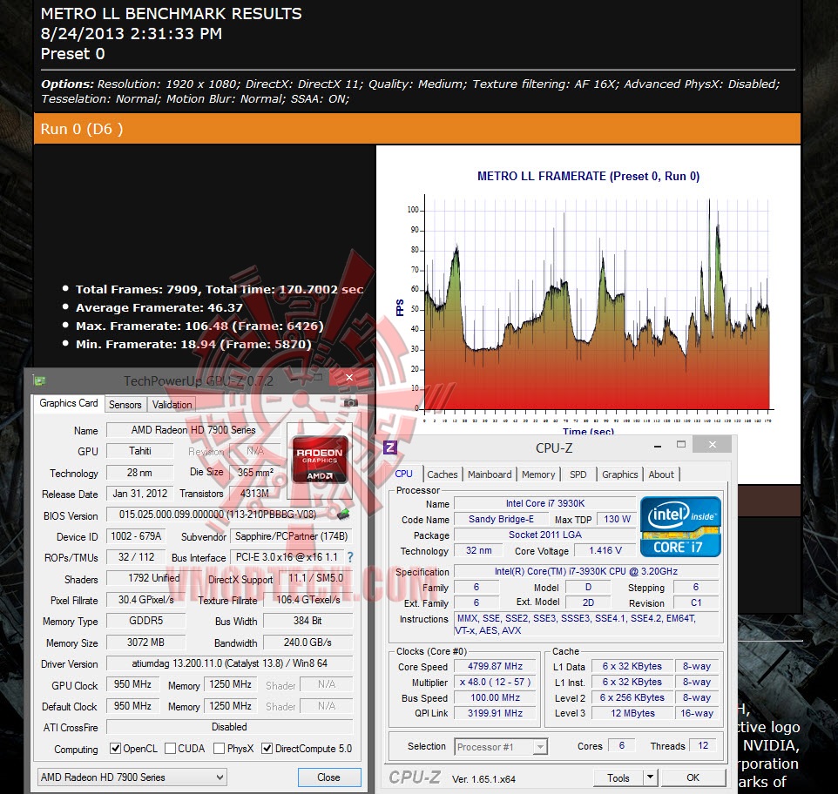This screenshot has height=794, width=838.
Task: Click the BIOS Version field in GPU-Z
Action: 220,515
